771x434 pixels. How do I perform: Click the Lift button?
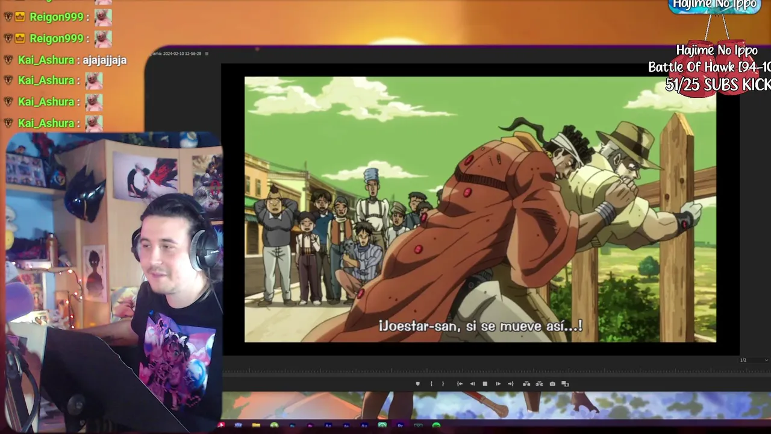(x=526, y=384)
